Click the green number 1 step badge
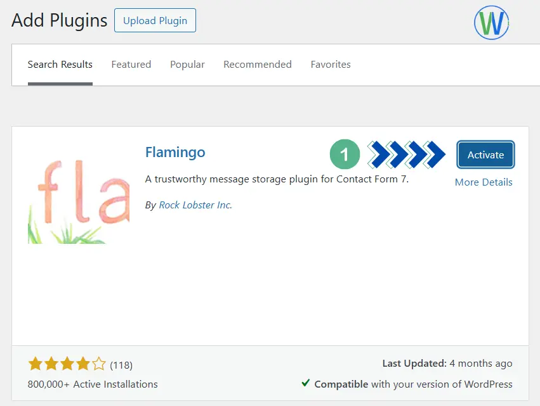Image resolution: width=540 pixels, height=406 pixels. click(x=345, y=155)
